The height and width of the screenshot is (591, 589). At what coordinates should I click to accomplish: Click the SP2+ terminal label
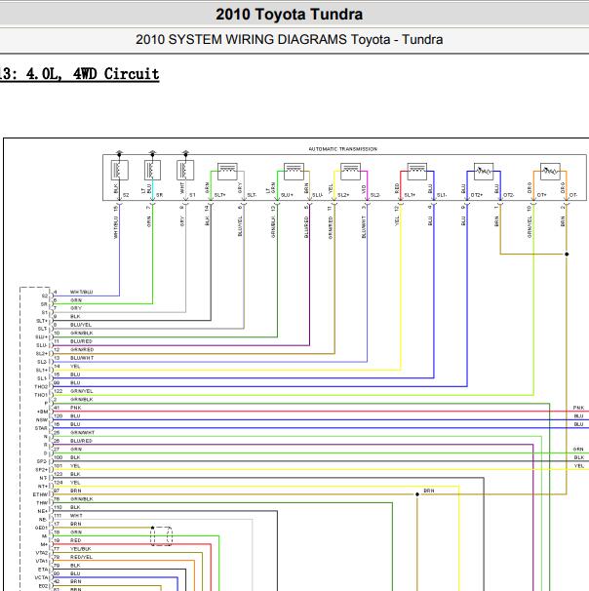tap(42, 470)
